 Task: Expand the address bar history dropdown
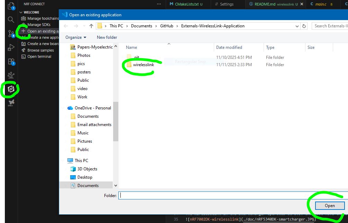pos(297,26)
